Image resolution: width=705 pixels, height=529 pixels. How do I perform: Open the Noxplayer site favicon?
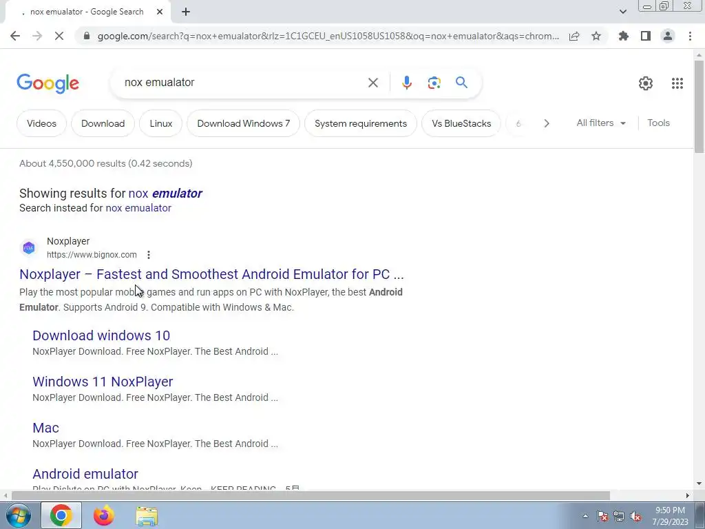(29, 247)
